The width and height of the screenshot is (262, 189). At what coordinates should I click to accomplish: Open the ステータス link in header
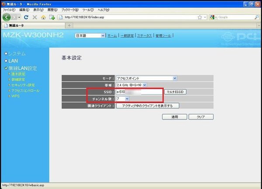point(144,35)
